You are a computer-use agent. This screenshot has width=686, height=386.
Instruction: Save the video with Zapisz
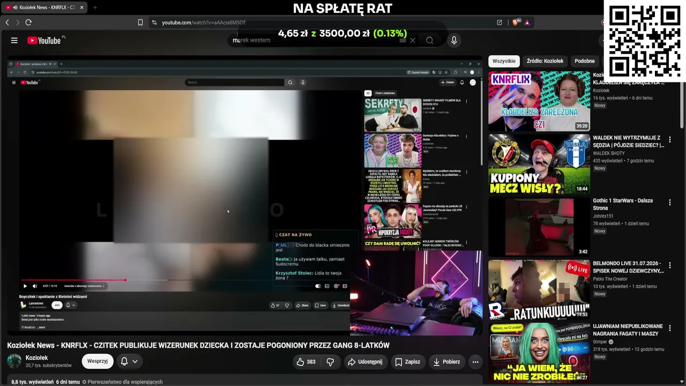pos(407,362)
